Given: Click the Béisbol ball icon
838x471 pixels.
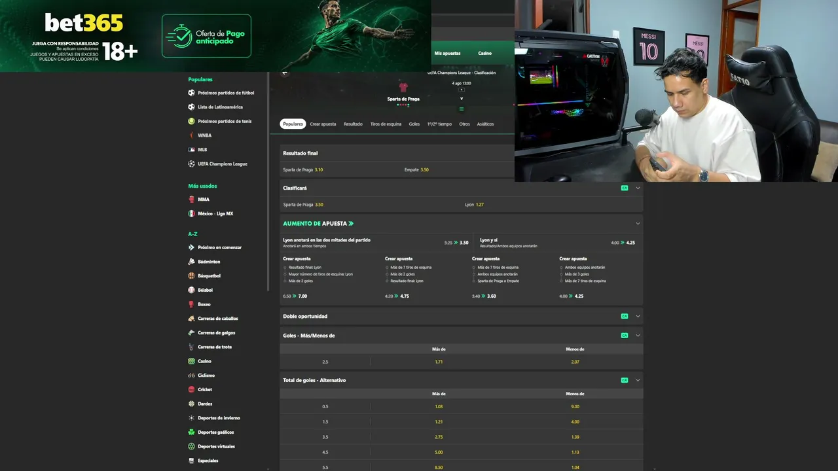Looking at the screenshot, I should point(191,290).
